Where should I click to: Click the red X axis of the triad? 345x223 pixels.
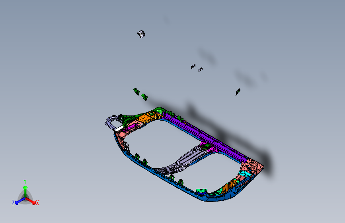[x=31, y=201]
